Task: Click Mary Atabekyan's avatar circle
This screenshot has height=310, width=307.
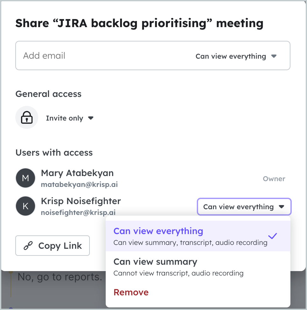Action: tap(25, 178)
